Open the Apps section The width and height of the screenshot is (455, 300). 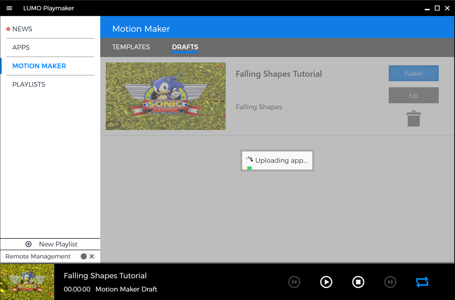tap(21, 47)
